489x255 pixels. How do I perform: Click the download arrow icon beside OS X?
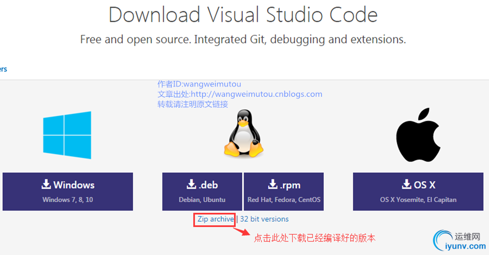coord(406,184)
